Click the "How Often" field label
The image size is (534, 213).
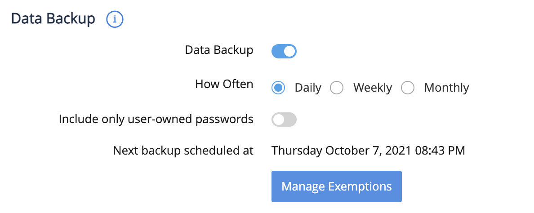coord(224,84)
